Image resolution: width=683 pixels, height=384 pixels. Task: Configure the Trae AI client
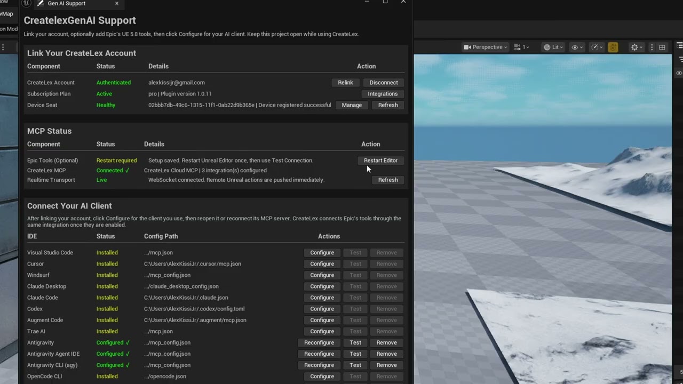click(322, 331)
